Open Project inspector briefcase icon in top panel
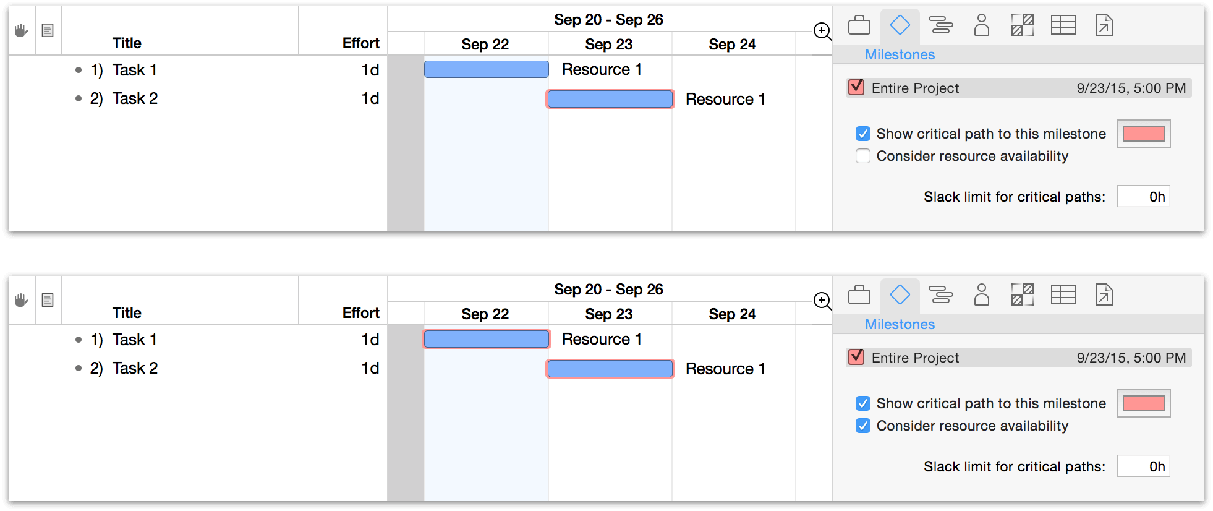Screen dimensions: 1213x511 coord(859,25)
